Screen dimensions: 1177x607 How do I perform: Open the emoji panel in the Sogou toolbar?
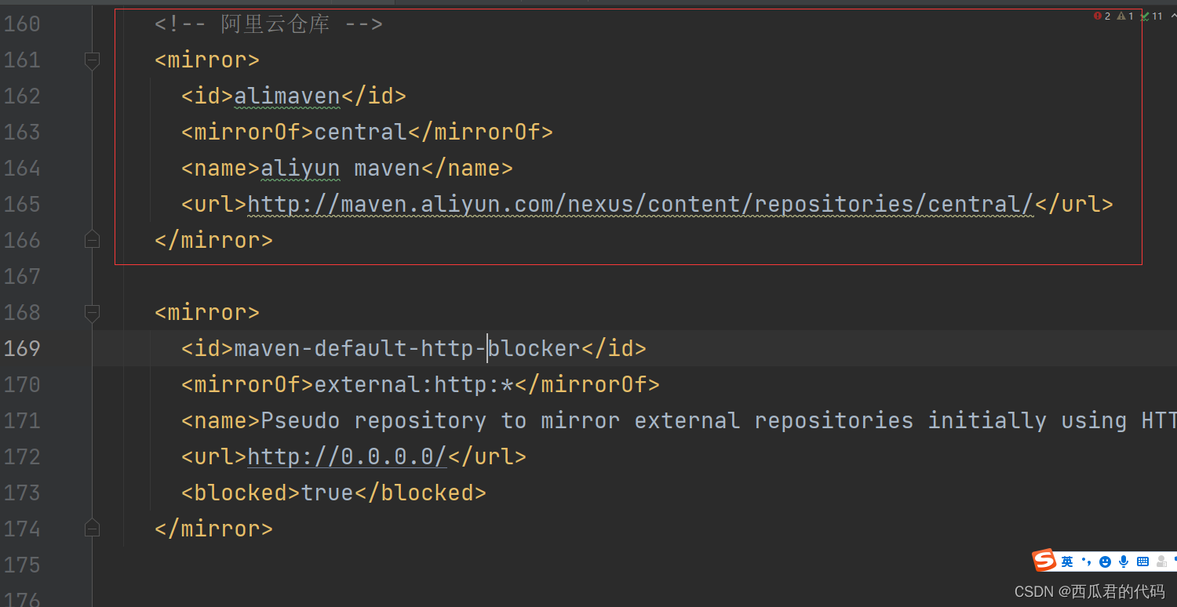1106,561
